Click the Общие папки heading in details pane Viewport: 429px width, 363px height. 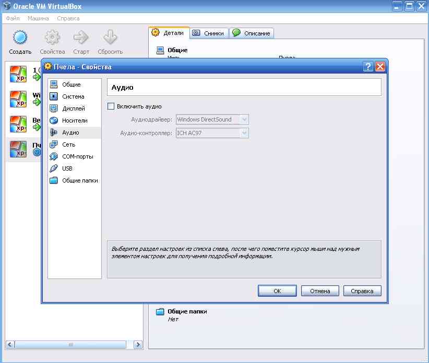coord(187,311)
